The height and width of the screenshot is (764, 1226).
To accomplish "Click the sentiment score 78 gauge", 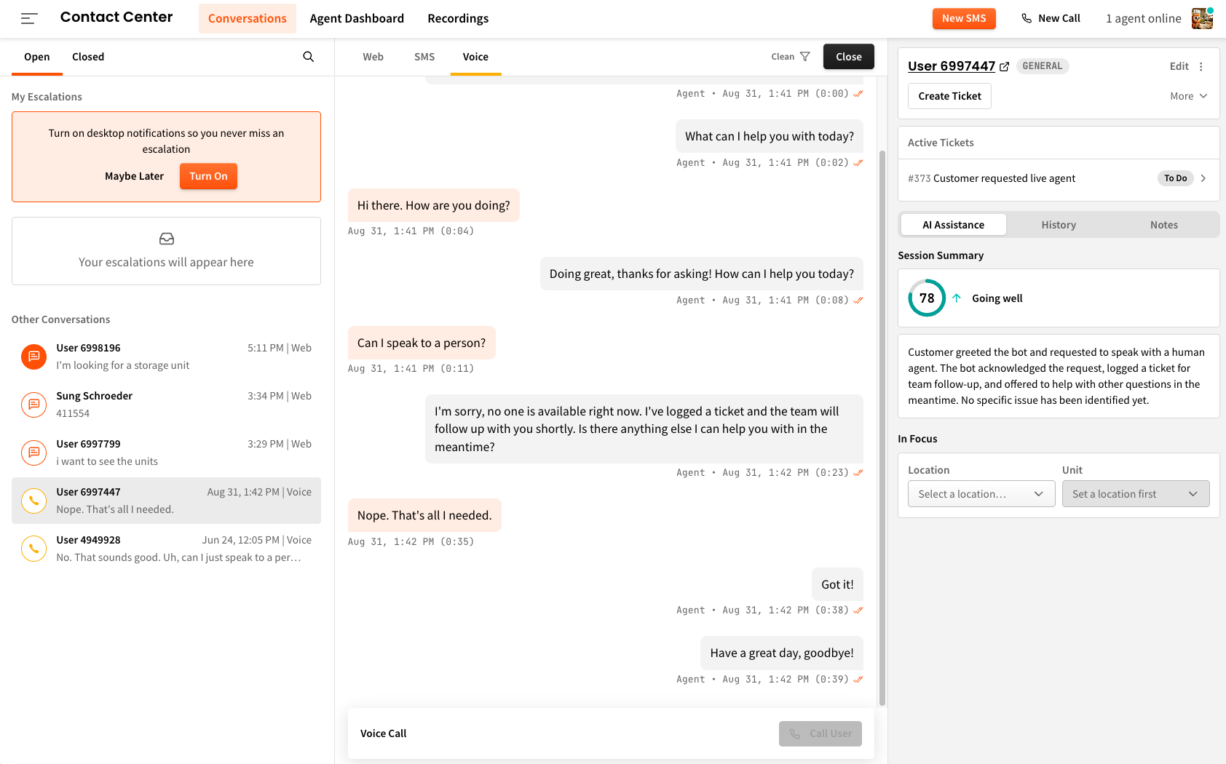I will 927,298.
